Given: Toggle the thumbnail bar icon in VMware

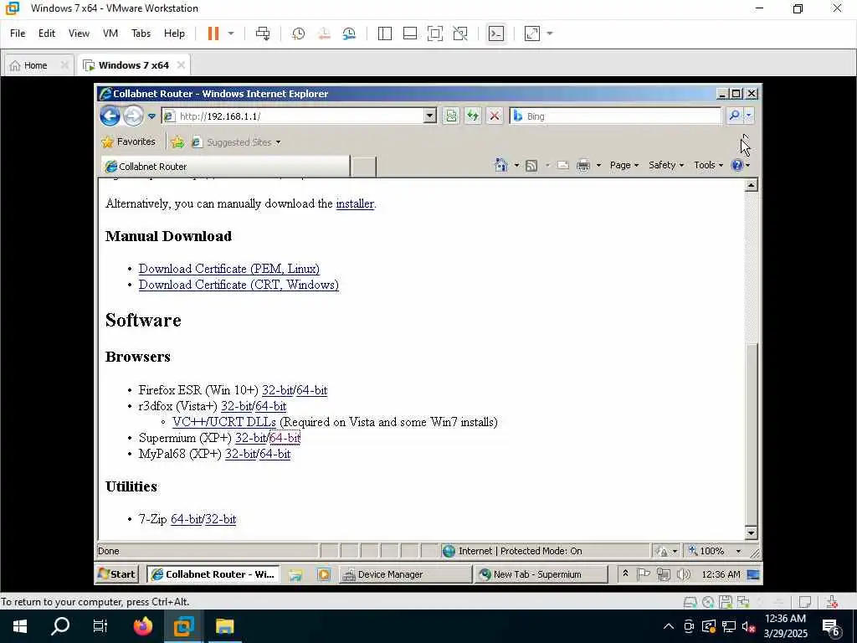Looking at the screenshot, I should click(410, 33).
